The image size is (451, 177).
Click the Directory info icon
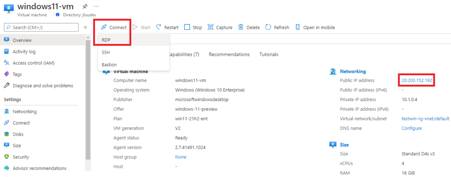pyautogui.click(x=58, y=14)
